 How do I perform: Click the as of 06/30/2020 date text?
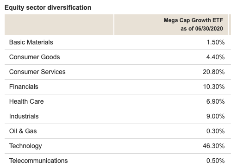(202, 29)
